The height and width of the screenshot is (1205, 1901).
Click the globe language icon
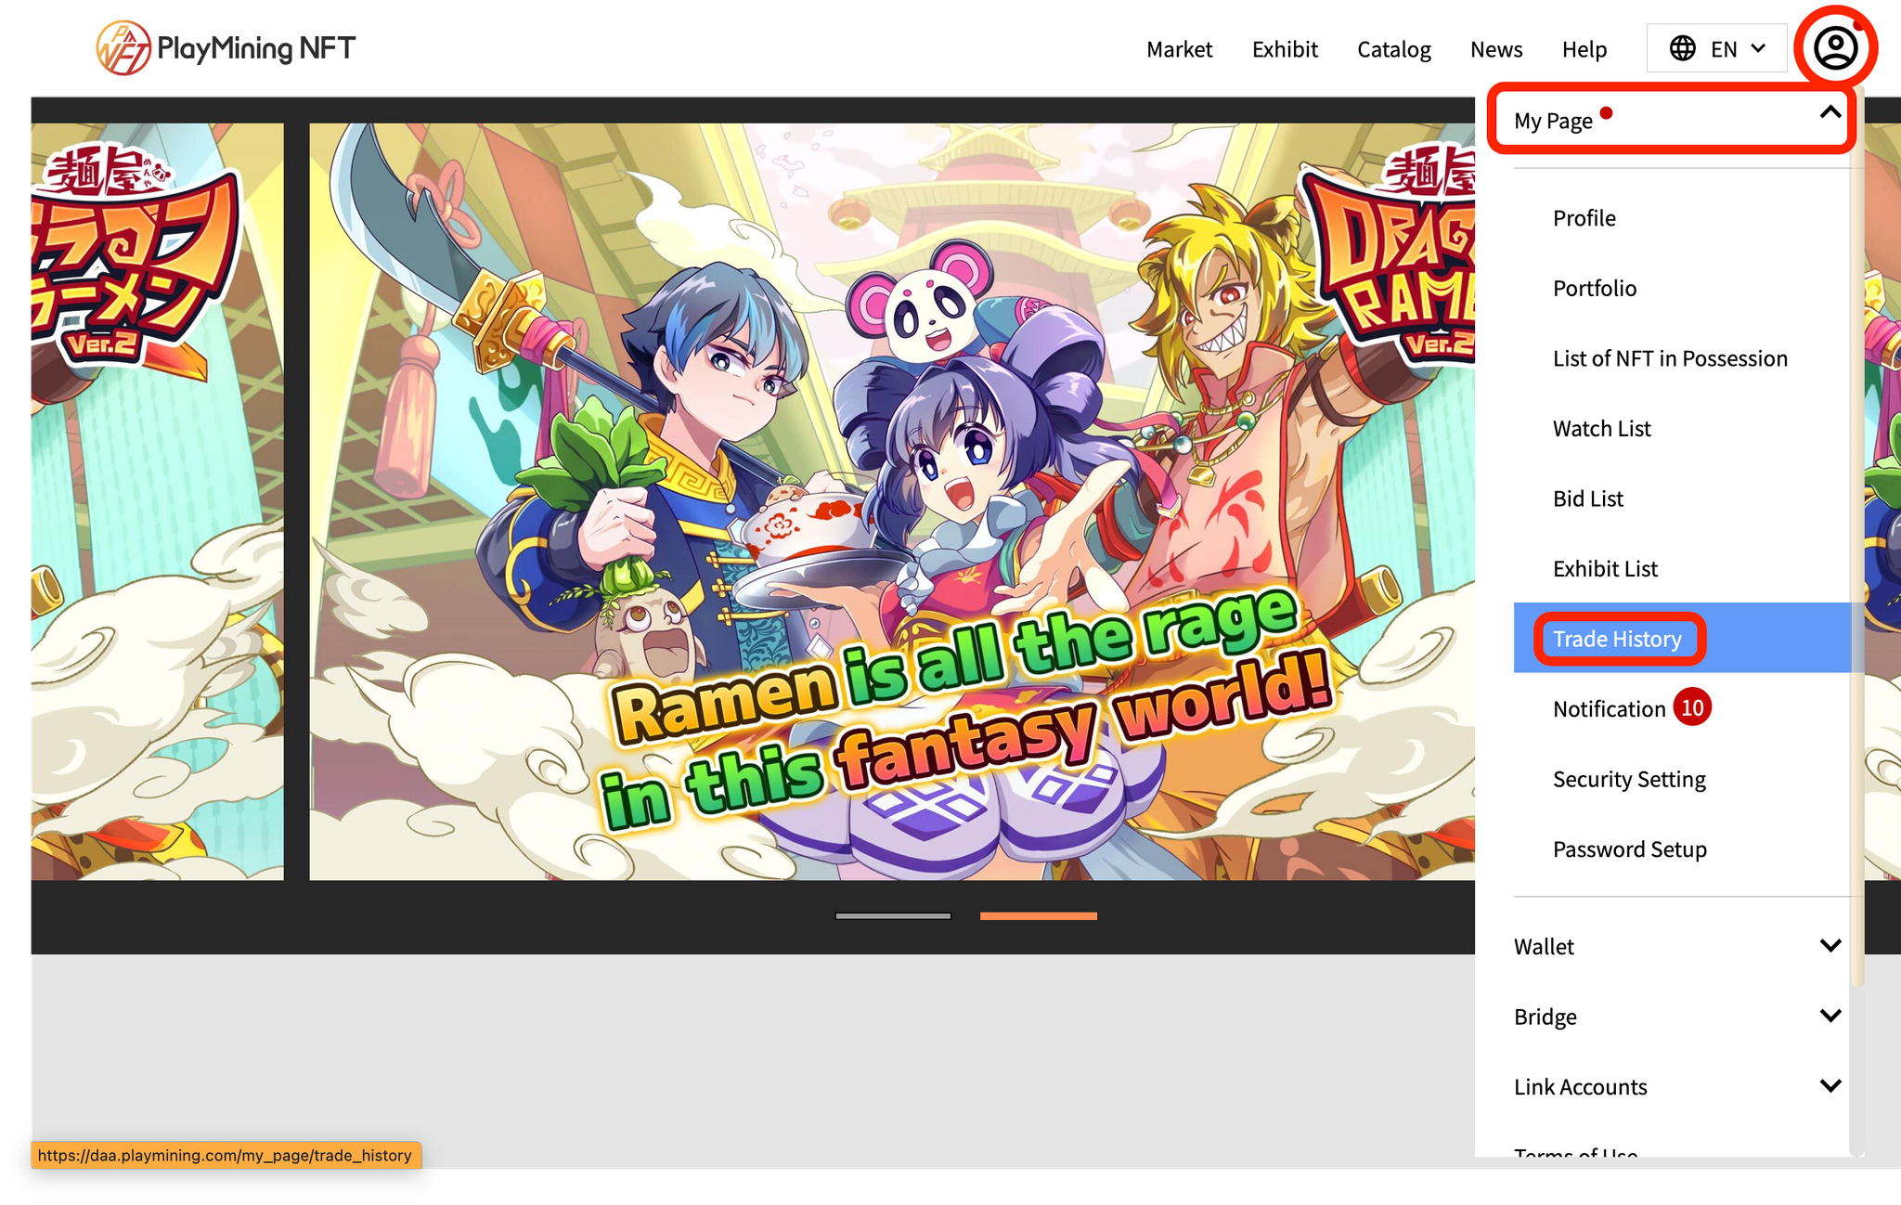(x=1682, y=48)
